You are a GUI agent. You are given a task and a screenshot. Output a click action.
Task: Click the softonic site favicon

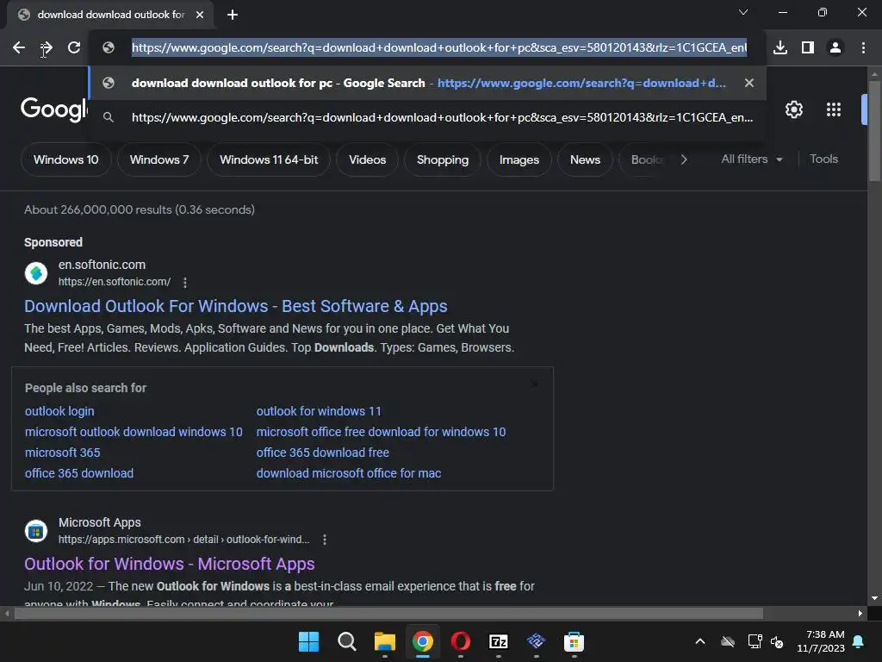pyautogui.click(x=36, y=273)
